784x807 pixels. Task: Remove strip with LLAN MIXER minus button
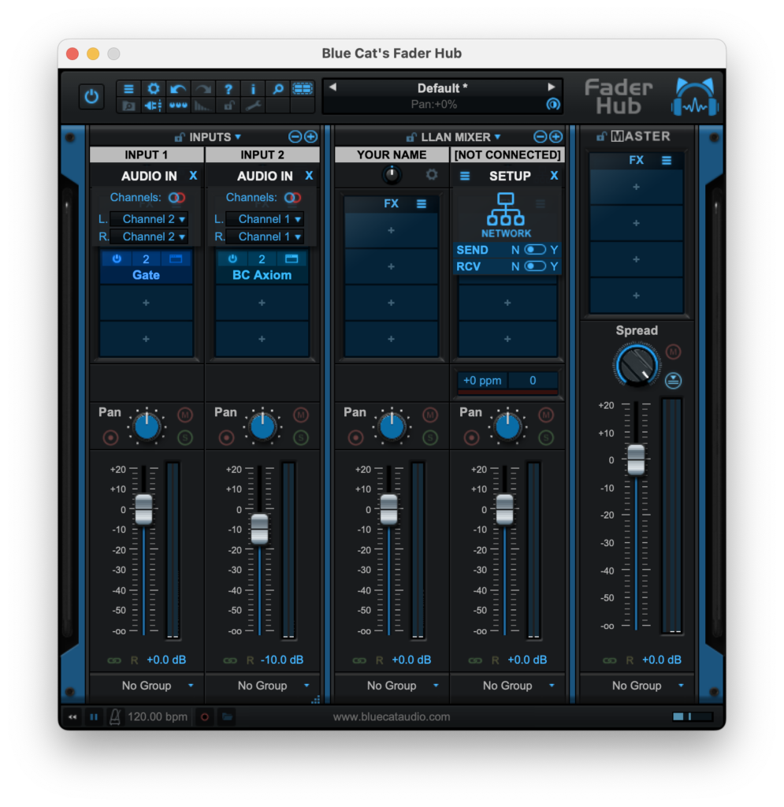point(540,136)
